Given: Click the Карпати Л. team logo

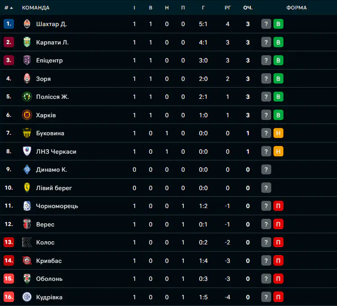Looking at the screenshot, I should pos(27,42).
